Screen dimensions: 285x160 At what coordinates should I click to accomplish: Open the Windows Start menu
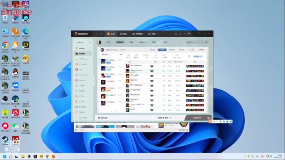(5, 156)
